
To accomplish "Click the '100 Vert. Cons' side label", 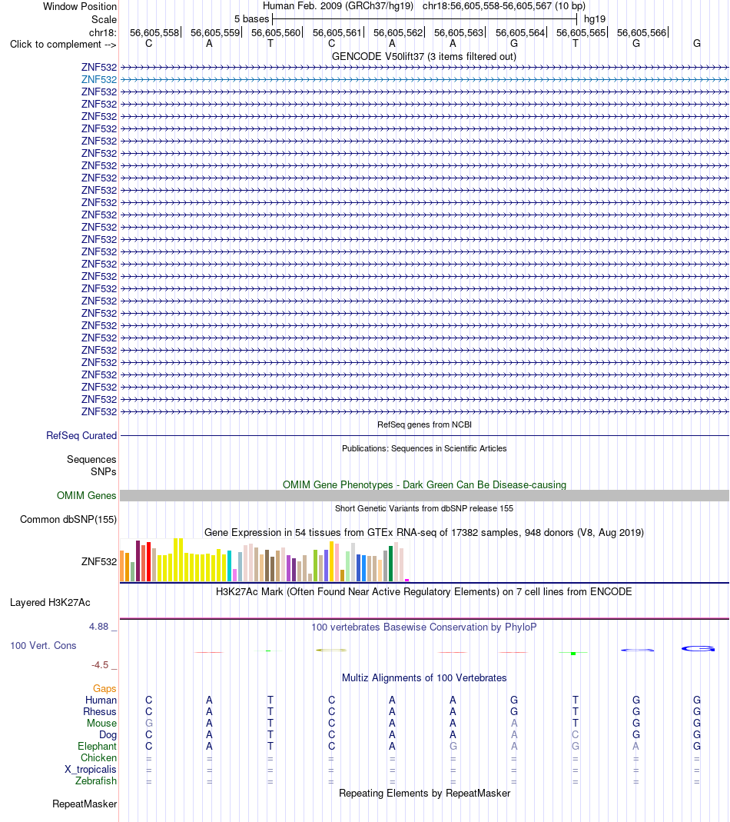I will (x=43, y=646).
